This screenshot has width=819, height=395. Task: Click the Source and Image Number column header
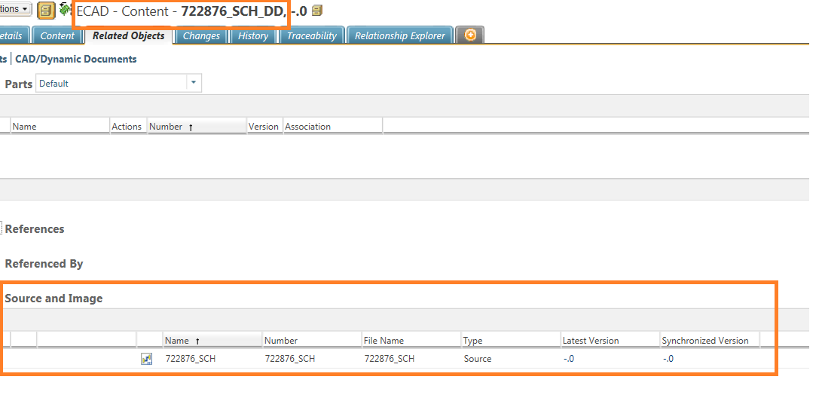(312, 340)
